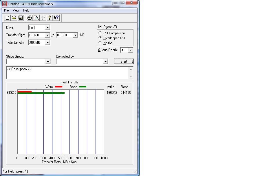The height and width of the screenshot is (176, 278).
Task: Click the Print toolbar icon
Action: (x=30, y=18)
